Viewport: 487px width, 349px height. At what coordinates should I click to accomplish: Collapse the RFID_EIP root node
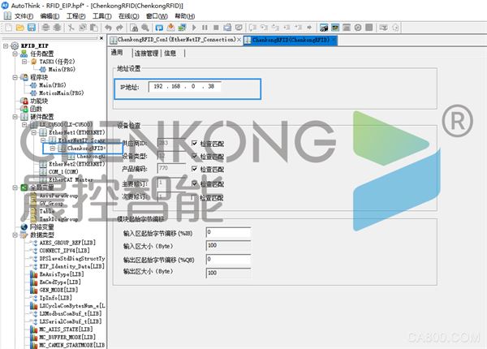[6, 46]
